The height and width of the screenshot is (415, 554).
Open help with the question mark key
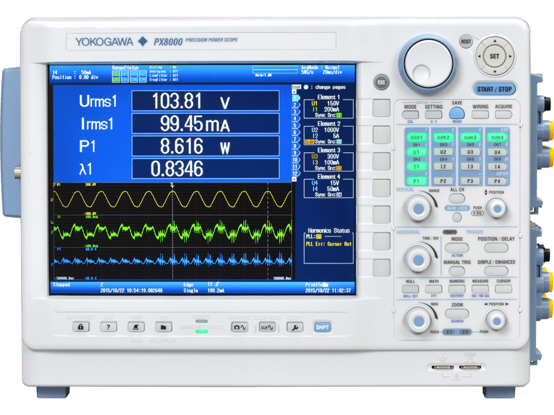pyautogui.click(x=109, y=327)
